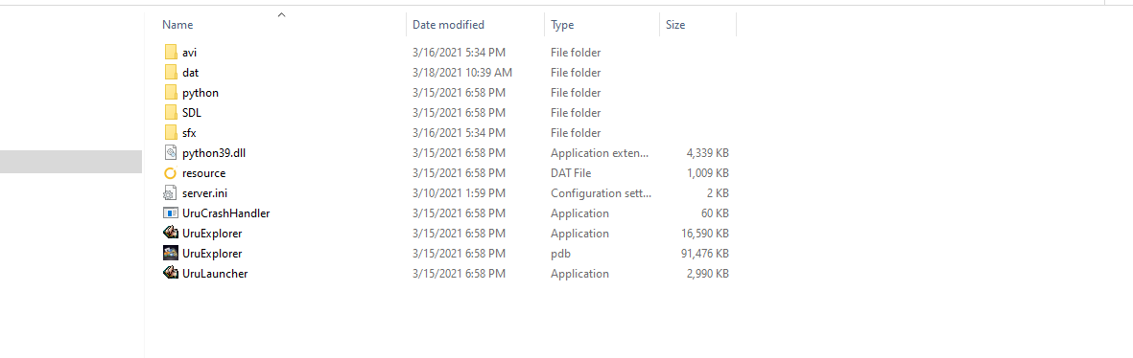The image size is (1133, 358).
Task: Select the server.ini configuration file icon
Action: point(171,193)
